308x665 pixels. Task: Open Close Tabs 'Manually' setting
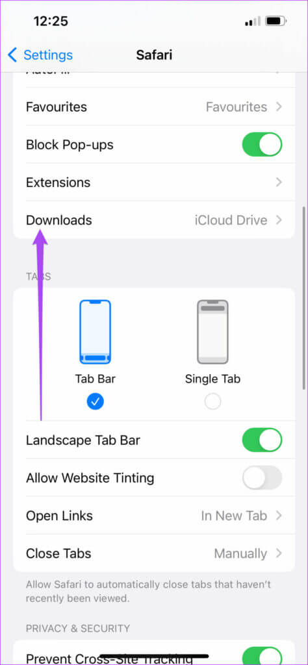pos(240,553)
